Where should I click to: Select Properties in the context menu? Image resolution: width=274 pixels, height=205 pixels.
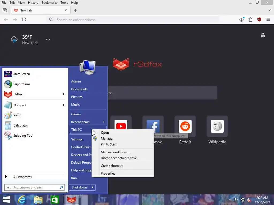[123, 174]
